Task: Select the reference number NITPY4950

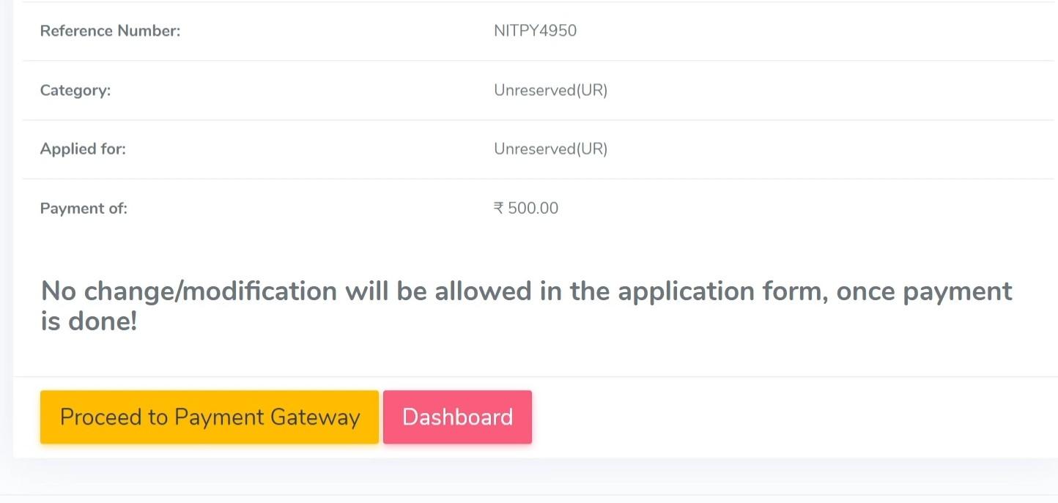Action: [536, 31]
